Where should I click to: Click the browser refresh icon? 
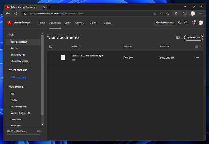[x=16, y=14]
